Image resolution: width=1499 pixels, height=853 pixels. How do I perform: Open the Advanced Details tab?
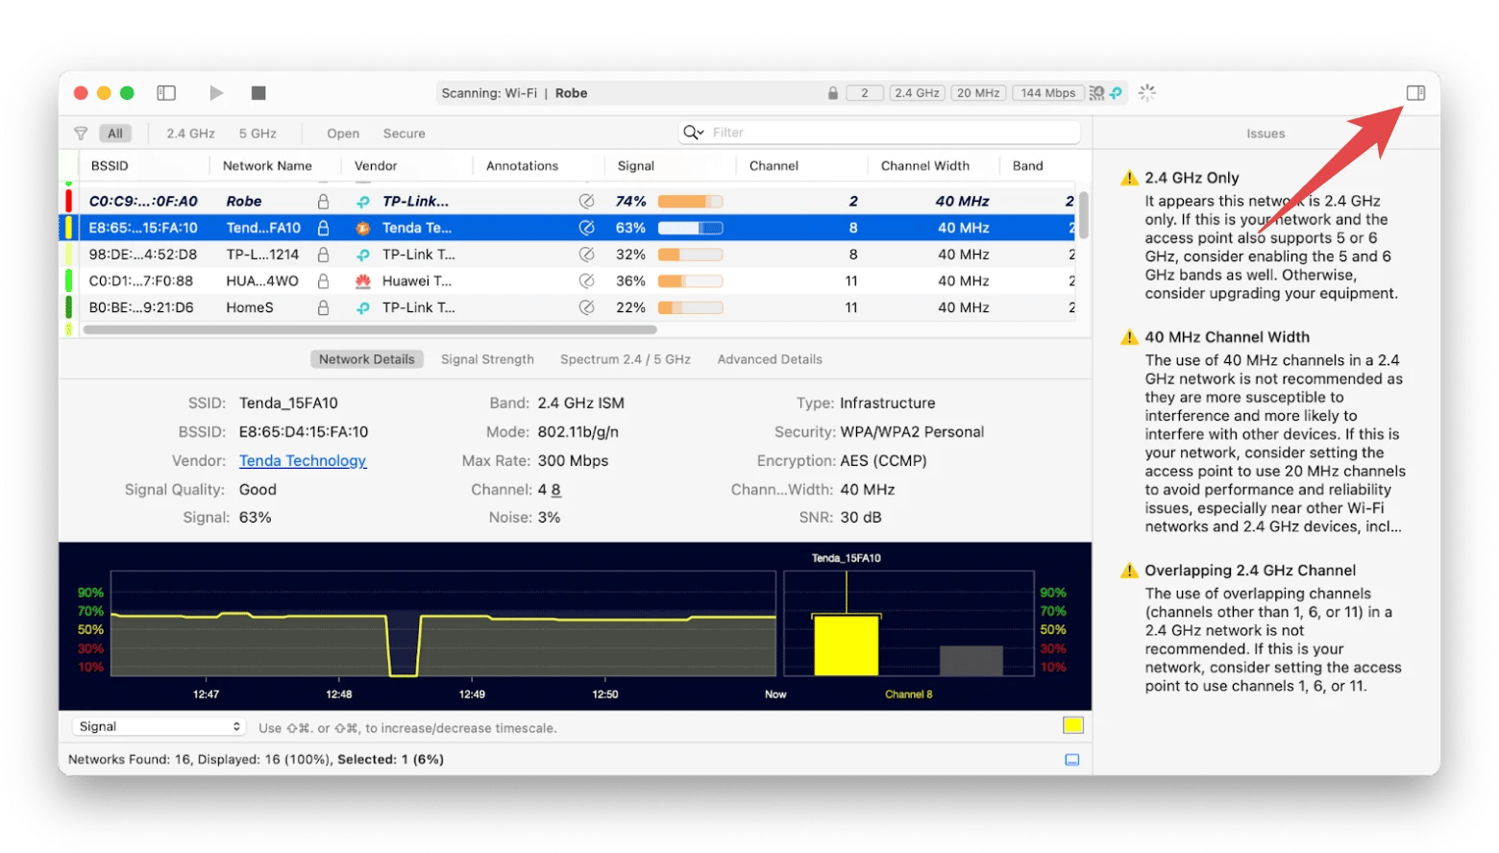(770, 359)
